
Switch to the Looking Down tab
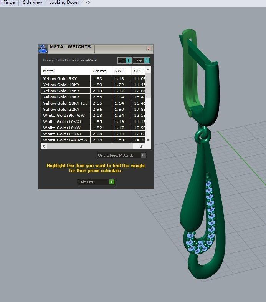coord(64,3)
